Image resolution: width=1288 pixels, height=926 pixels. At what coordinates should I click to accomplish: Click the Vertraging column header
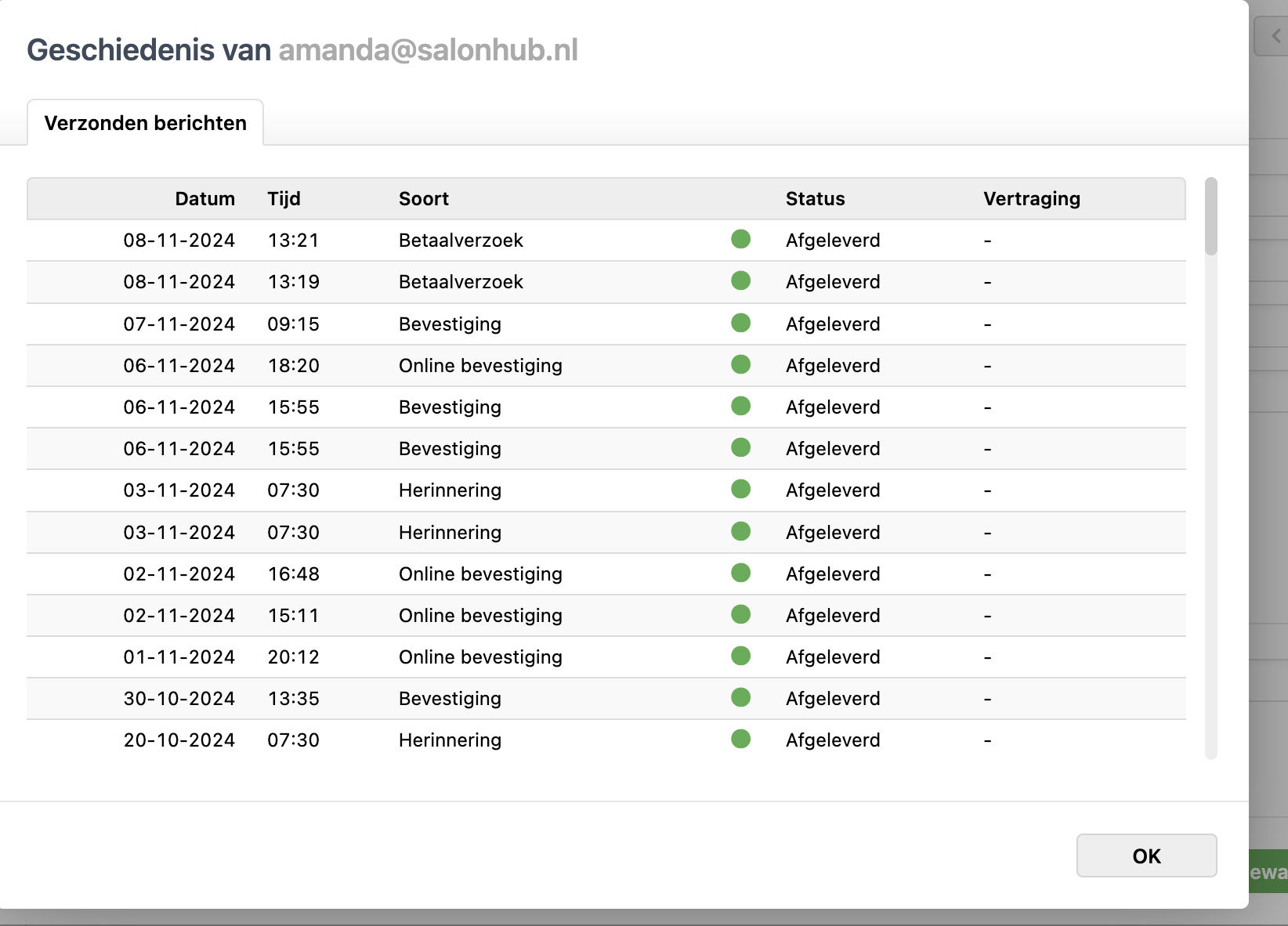tap(1031, 199)
